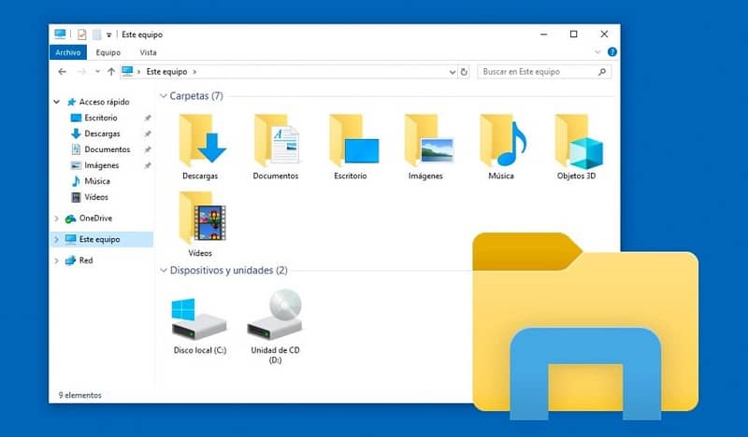This screenshot has width=748, height=437.
Task: Refresh the Este equipo view
Action: (x=464, y=72)
